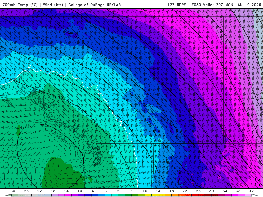
Task: Click the '-22' colorbar scale value
Action: pos(38,191)
